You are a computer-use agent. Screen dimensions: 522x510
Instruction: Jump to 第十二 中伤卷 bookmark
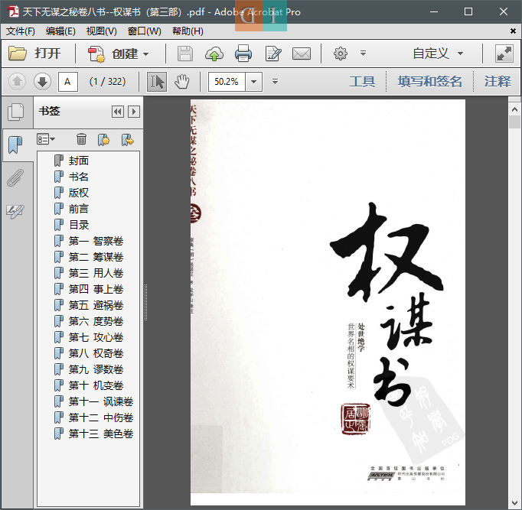pos(101,417)
